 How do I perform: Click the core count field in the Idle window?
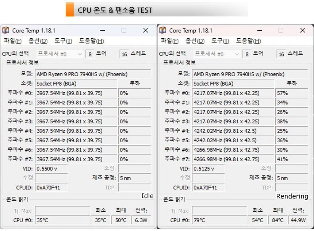click(x=90, y=54)
